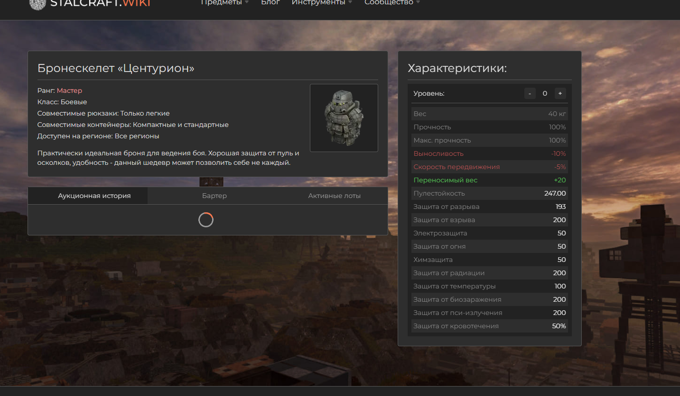This screenshot has height=396, width=680.
Task: Decrease the level with the minus button
Action: (530, 93)
